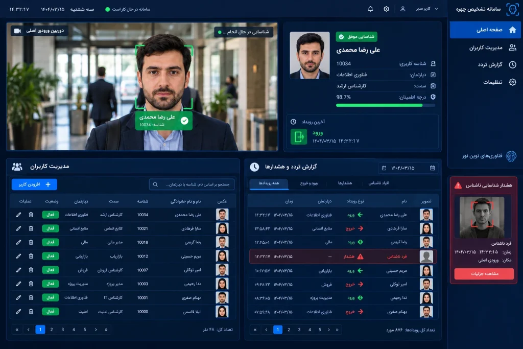The height and width of the screenshot is (349, 523).
Task: Delete user 10034 with trash icon
Action: 31,215
